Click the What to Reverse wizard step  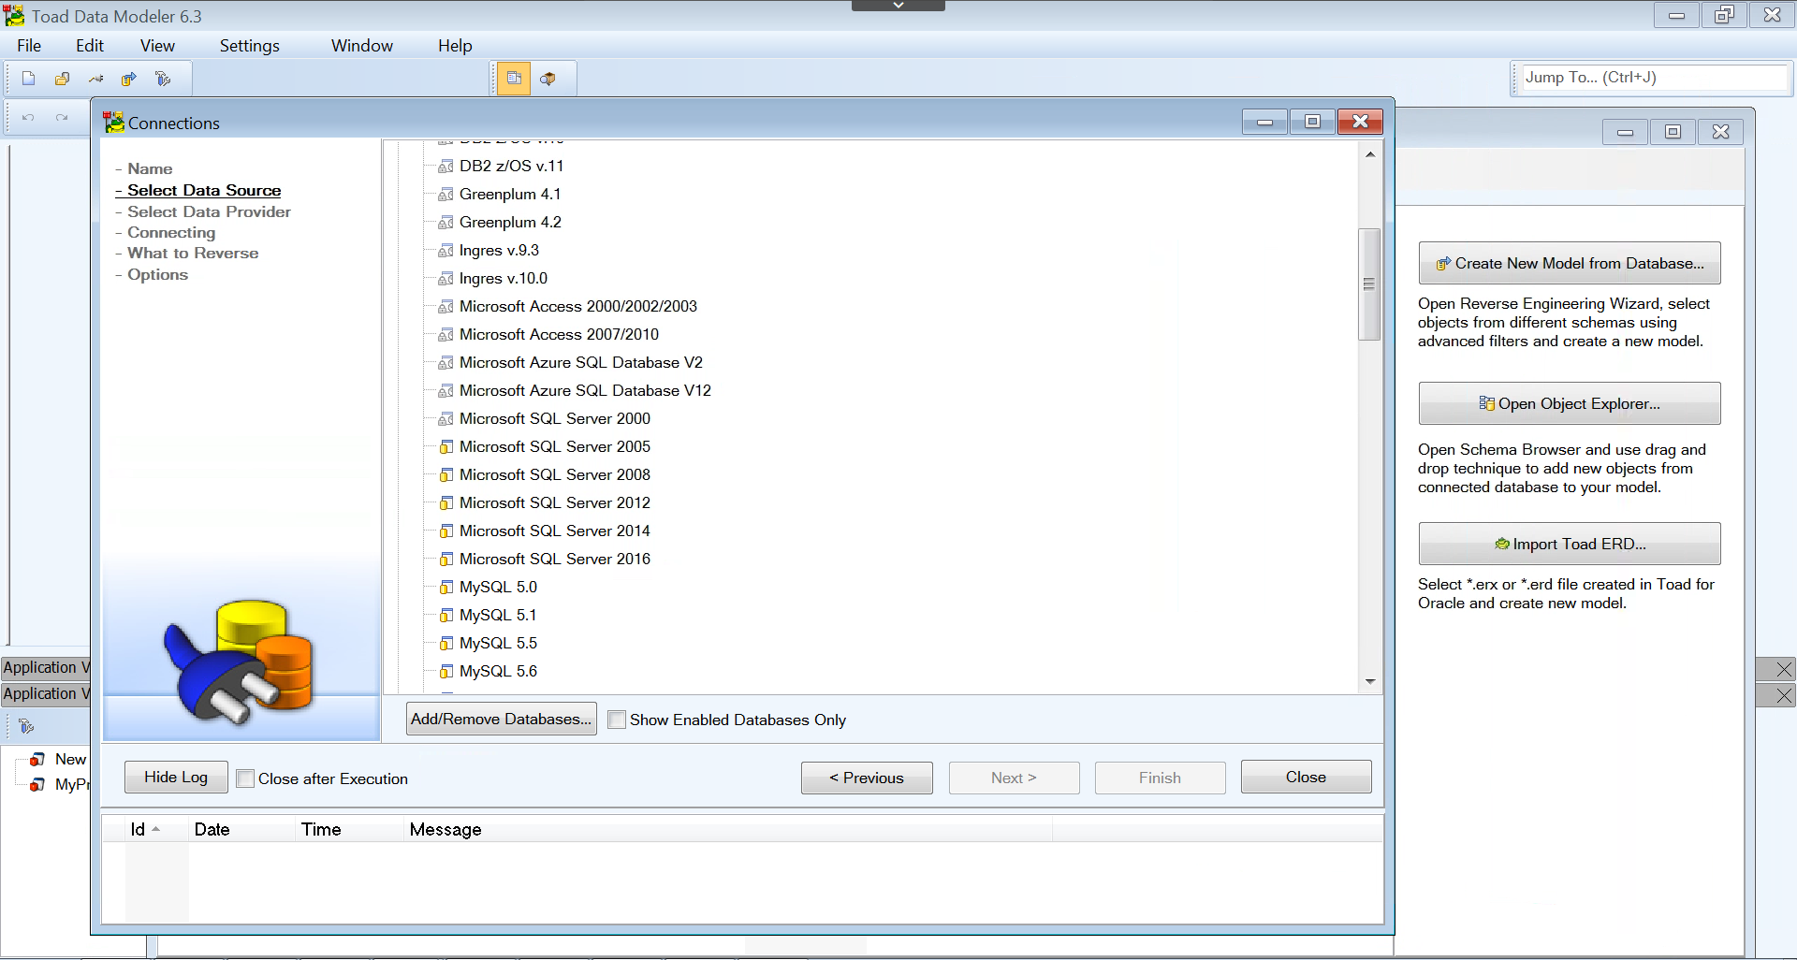click(x=193, y=254)
